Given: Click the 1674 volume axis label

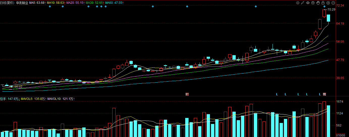Looking at the screenshot, I should click(340, 102).
